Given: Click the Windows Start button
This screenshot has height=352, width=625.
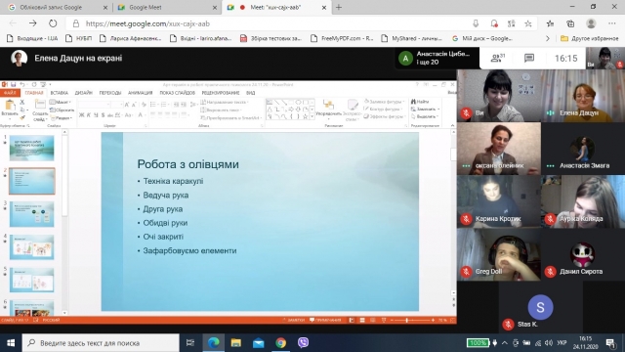Looking at the screenshot, I should pos(11,343).
